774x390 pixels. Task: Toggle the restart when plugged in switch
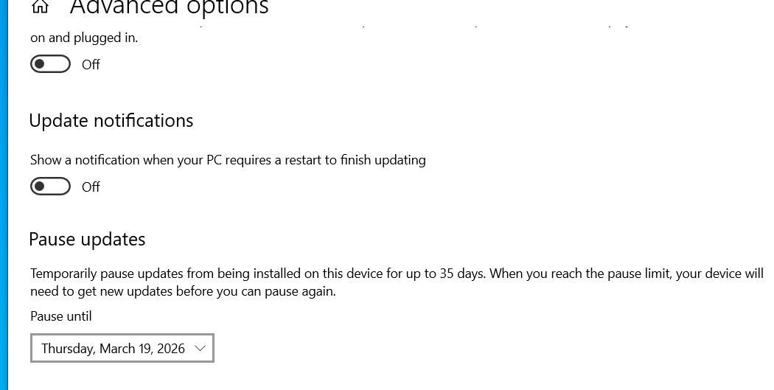point(50,64)
